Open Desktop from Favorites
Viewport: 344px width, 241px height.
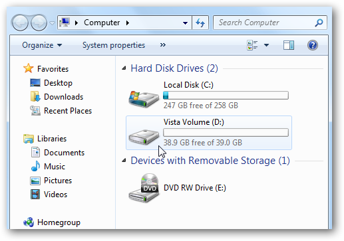click(x=58, y=83)
